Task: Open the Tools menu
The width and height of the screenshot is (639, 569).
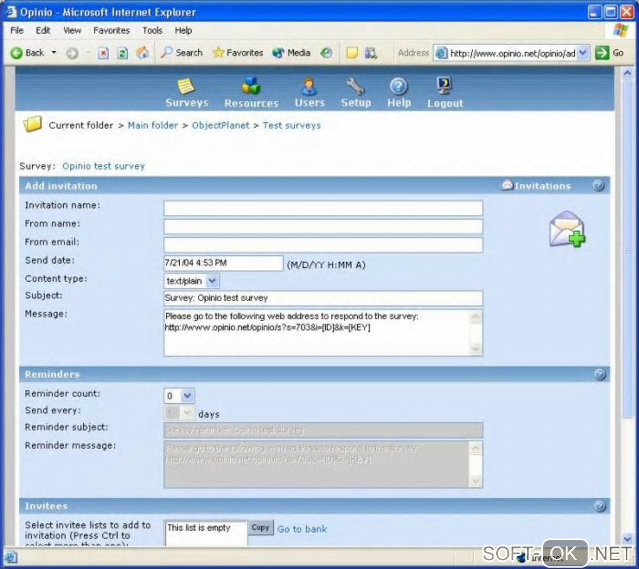Action: (152, 31)
